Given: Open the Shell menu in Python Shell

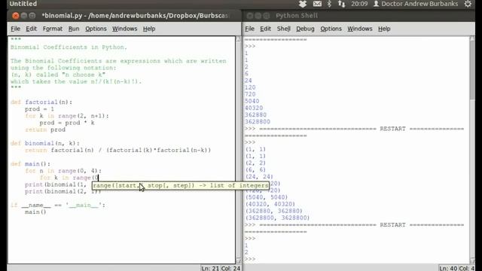Looking at the screenshot, I should (x=283, y=29).
